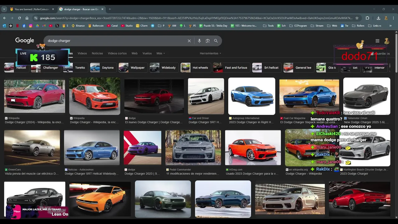Open the Autogroup International blue Charger image
This screenshot has height=224, width=398.
tap(252, 96)
